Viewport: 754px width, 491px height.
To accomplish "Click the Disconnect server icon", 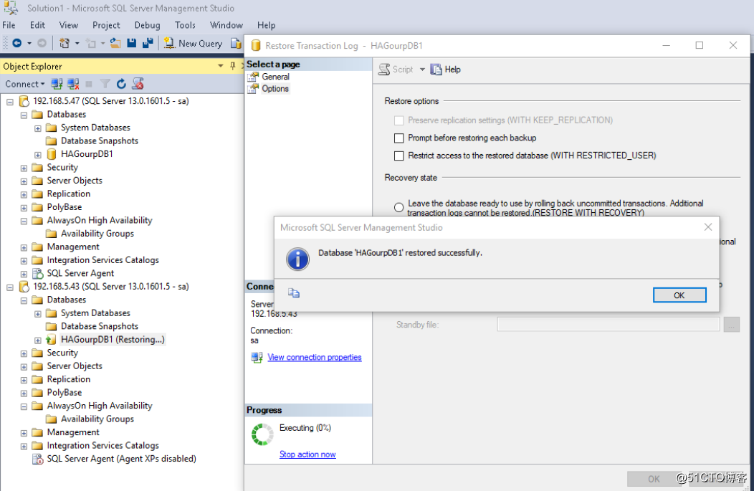I will 73,84.
